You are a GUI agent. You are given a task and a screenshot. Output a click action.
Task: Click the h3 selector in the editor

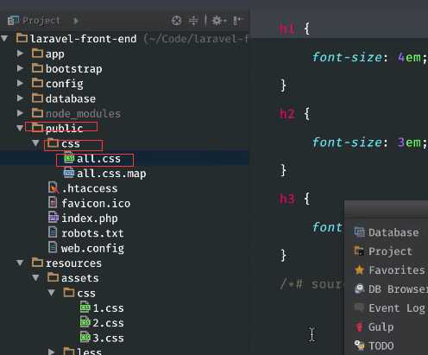coord(287,199)
